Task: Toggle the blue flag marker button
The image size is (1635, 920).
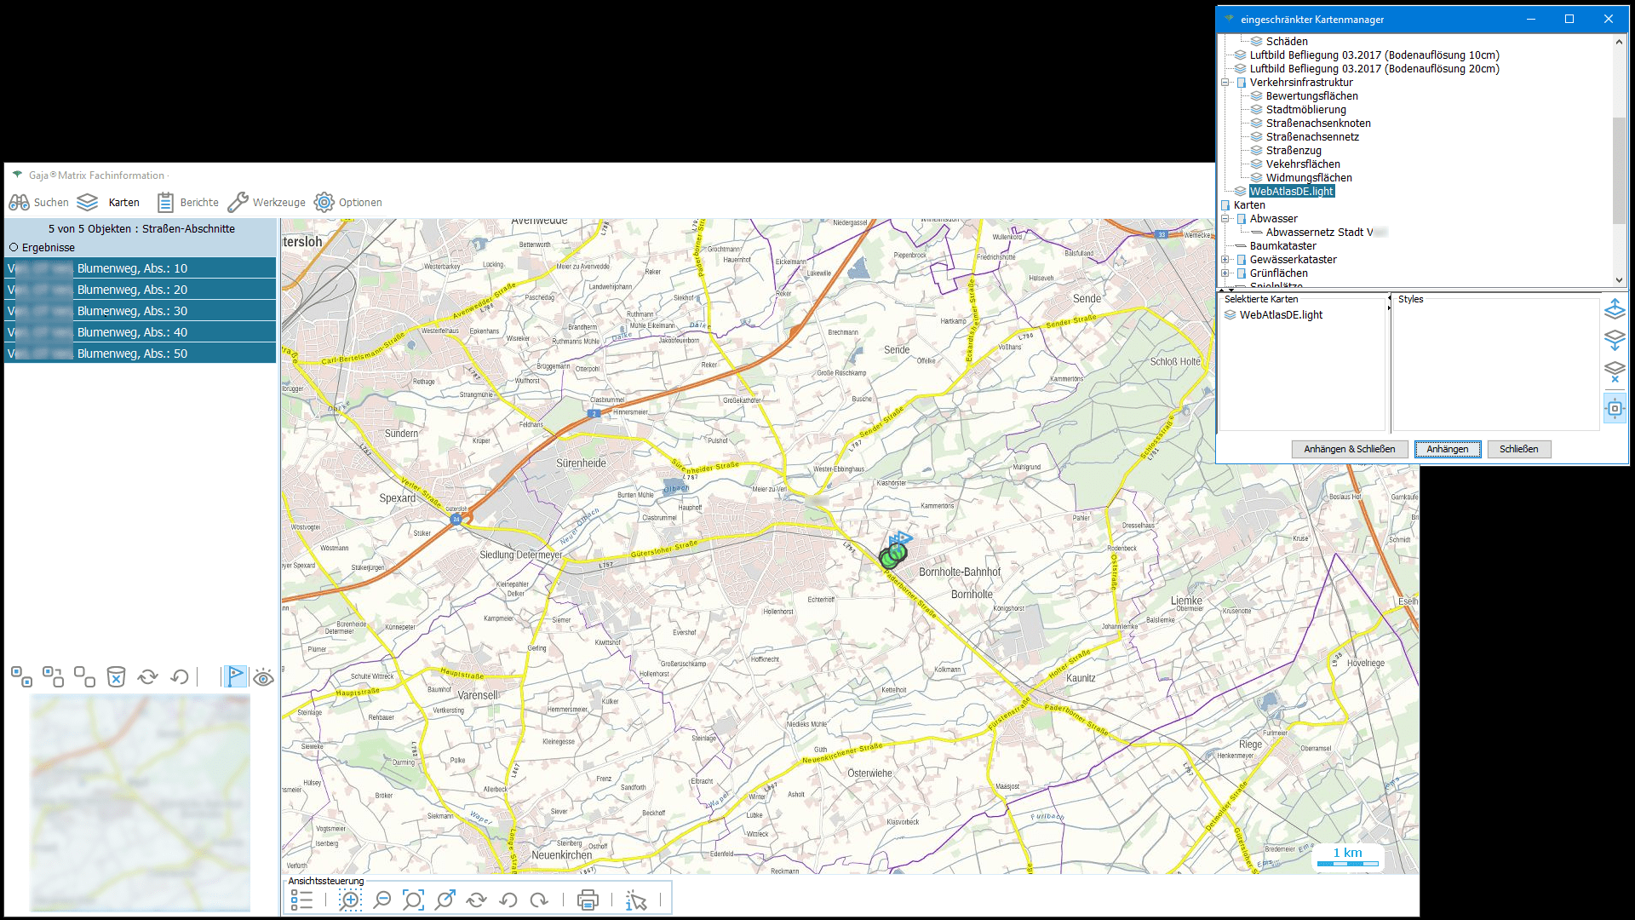Action: click(x=234, y=677)
